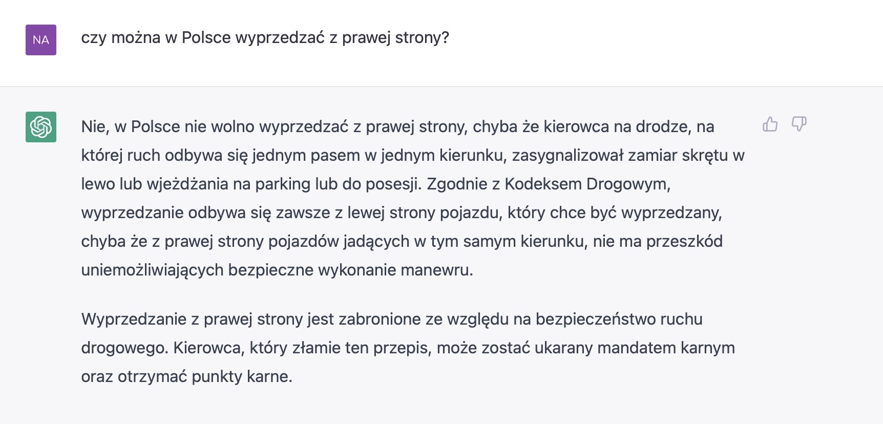
Task: Click the phrase "Kodeksem Drogowym" in the answer
Action: 587,184
